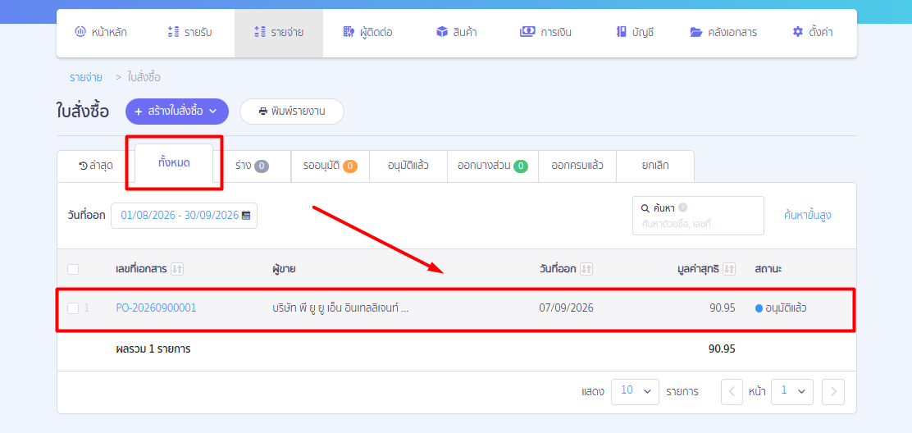Switch to the รออนุมัติ tab
Screen dimensions: 912x433
(x=331, y=166)
